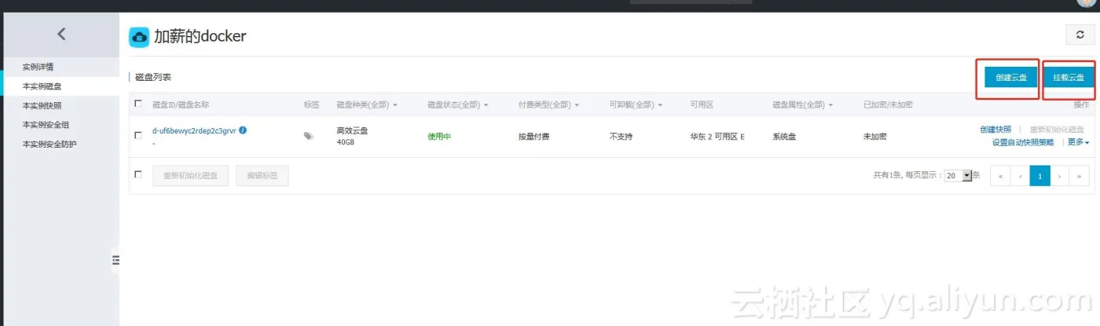Click the 已加密/未加密 column header
The height and width of the screenshot is (326, 1100).
click(x=888, y=104)
